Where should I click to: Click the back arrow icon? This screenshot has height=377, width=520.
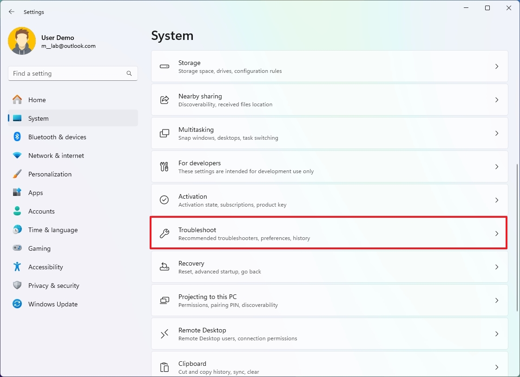[12, 12]
